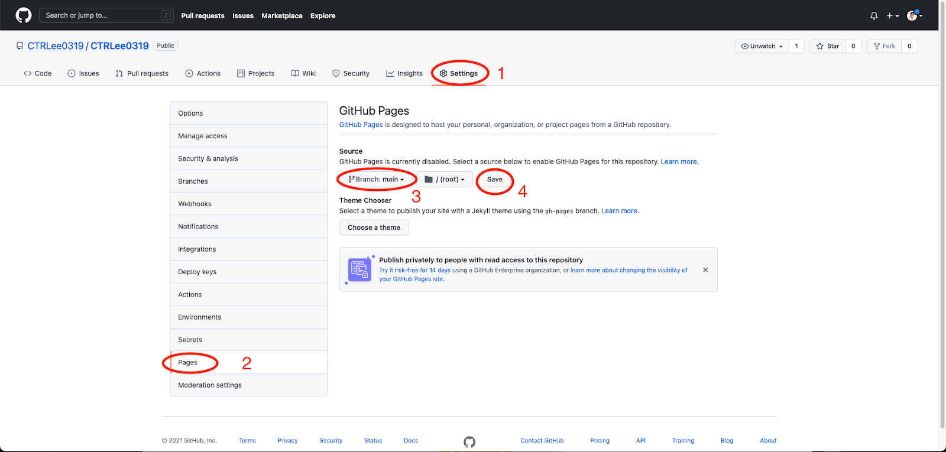Expand the / (root) folder dropdown

tap(445, 179)
